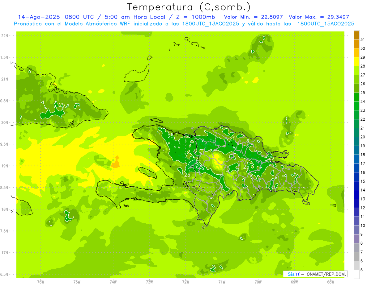The width and height of the screenshot is (371, 286).
Task: Click the 18N latitude axis label
Action: [x=5, y=209]
